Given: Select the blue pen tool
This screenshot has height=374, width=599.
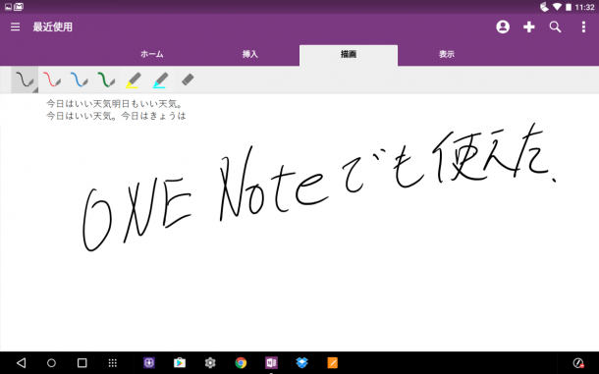Looking at the screenshot, I should [x=80, y=80].
